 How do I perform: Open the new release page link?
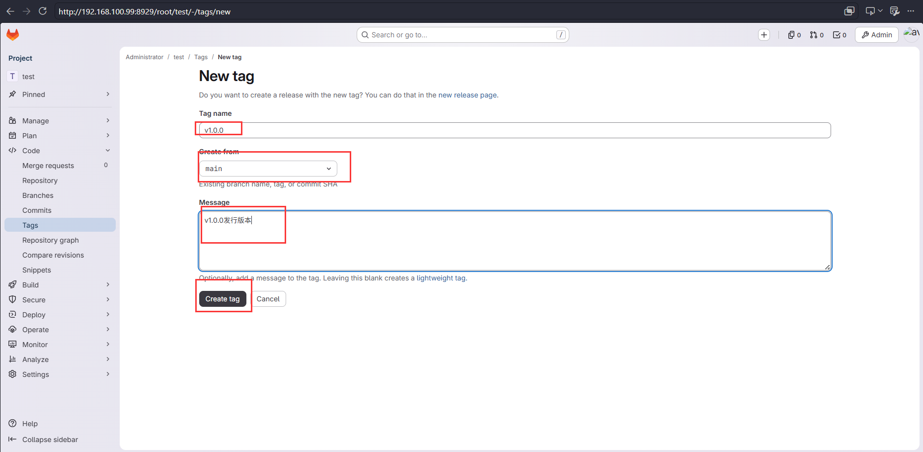pos(467,95)
